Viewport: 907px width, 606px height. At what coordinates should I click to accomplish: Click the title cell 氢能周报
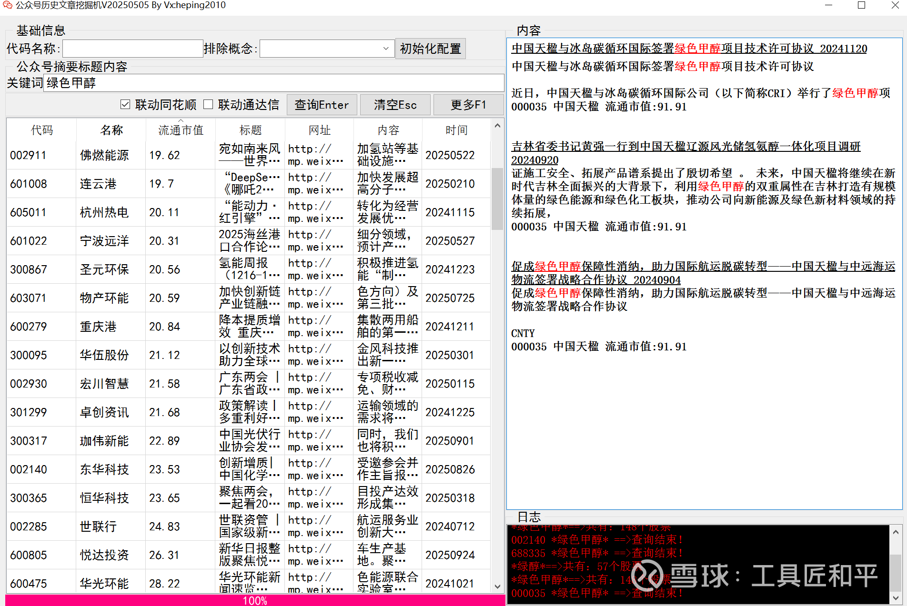pyautogui.click(x=250, y=269)
